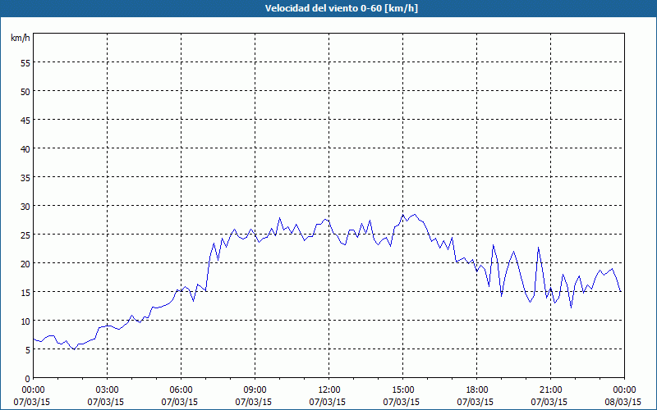Select the 18:00 time label on x-axis
This screenshot has height=410, width=657.
pos(477,389)
